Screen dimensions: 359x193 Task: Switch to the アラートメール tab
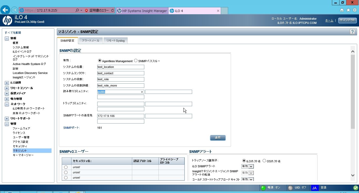pyautogui.click(x=91, y=41)
